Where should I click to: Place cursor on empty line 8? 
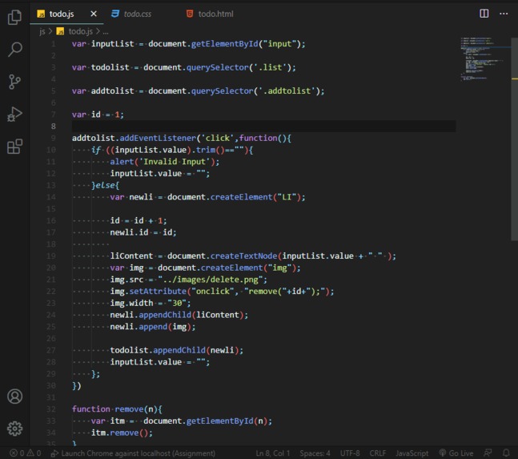click(x=263, y=127)
